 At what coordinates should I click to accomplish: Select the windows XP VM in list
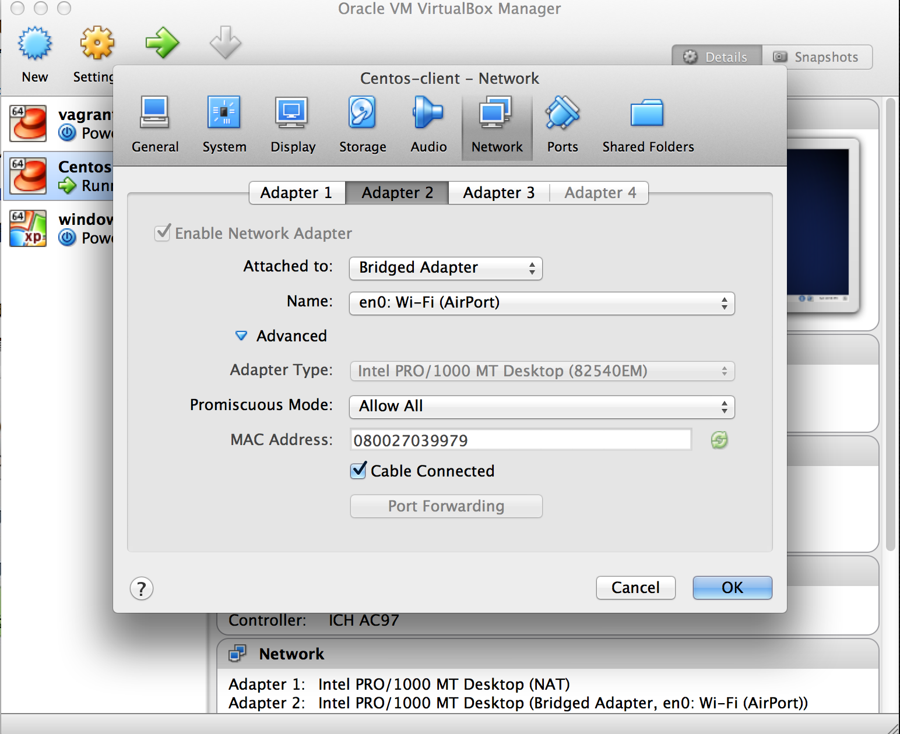coord(58,228)
